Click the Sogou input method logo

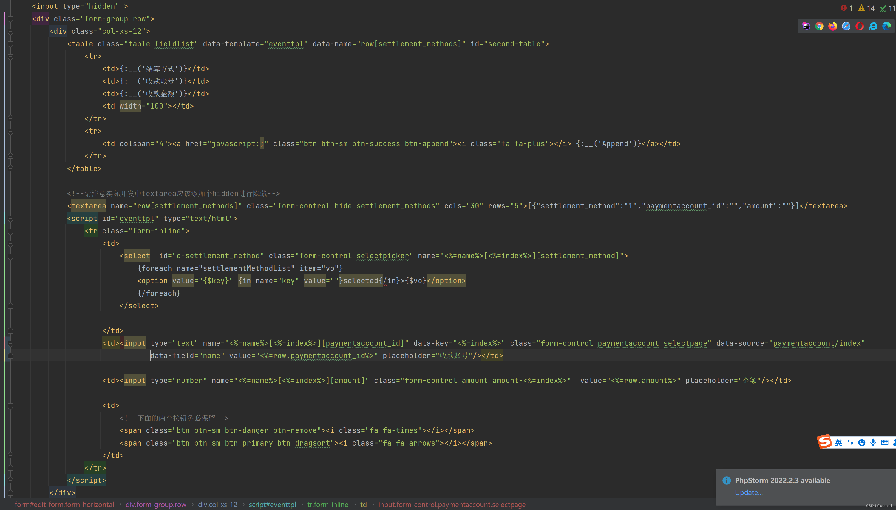tap(824, 441)
